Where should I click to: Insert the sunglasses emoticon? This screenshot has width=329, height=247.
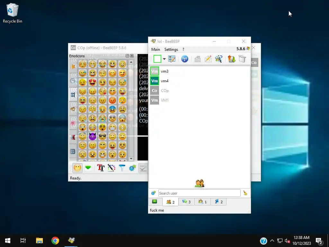click(102, 136)
